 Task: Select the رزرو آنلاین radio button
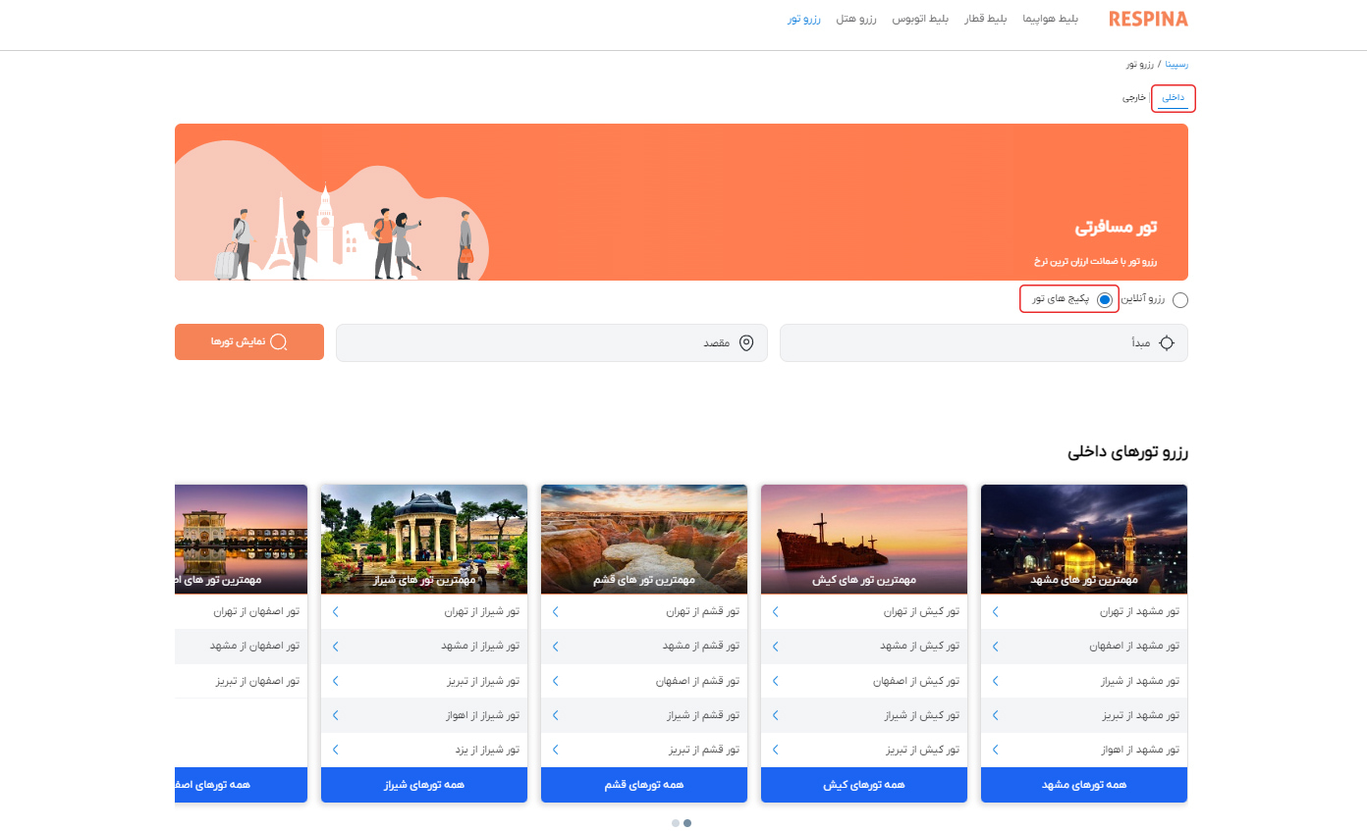(1180, 299)
